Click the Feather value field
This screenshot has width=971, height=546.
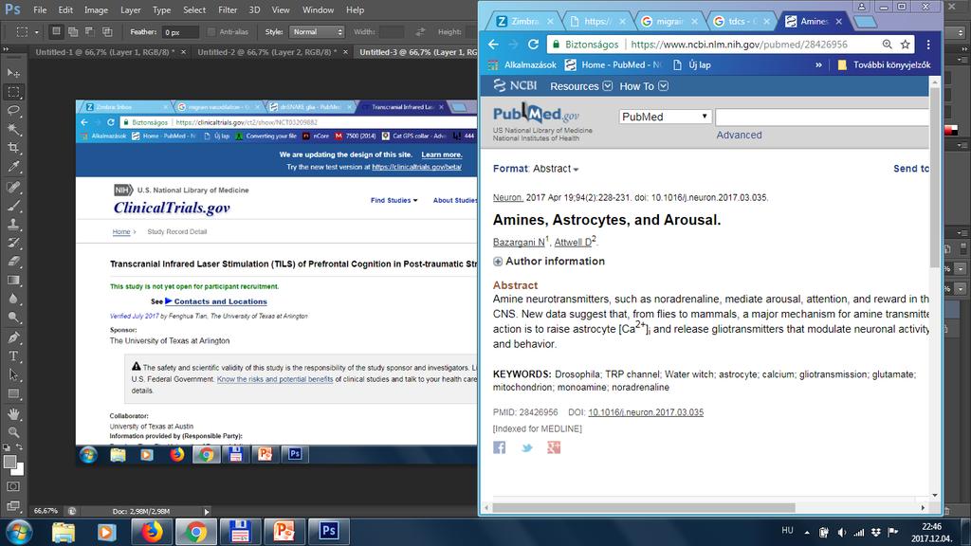(180, 32)
